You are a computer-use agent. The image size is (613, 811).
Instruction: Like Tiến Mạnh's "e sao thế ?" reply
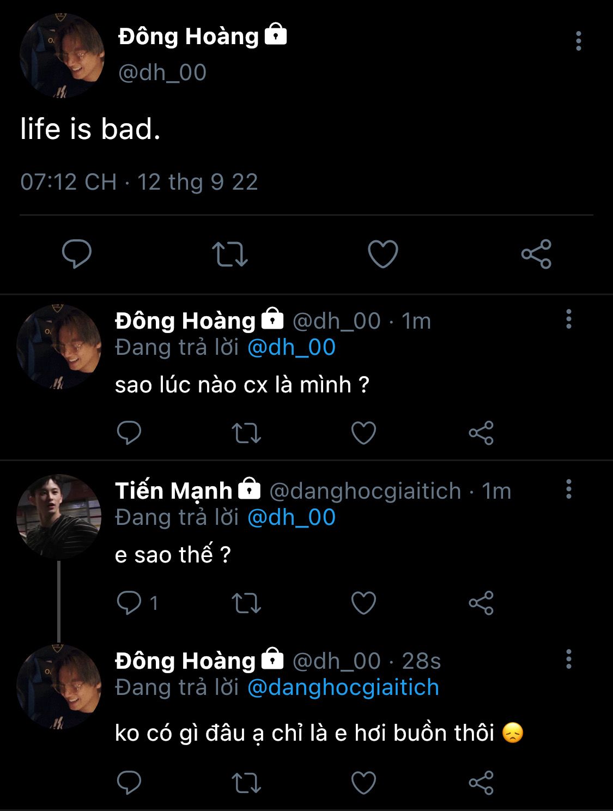pyautogui.click(x=363, y=603)
